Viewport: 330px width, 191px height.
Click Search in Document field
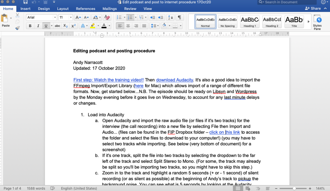coord(287,2)
